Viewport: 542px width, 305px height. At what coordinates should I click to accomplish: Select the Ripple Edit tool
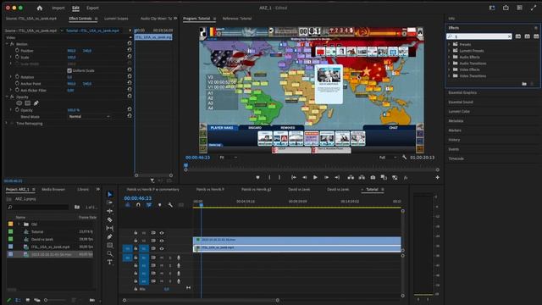tap(110, 211)
